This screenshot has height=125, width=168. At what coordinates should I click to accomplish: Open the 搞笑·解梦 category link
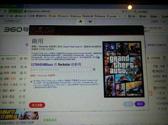tap(9, 90)
